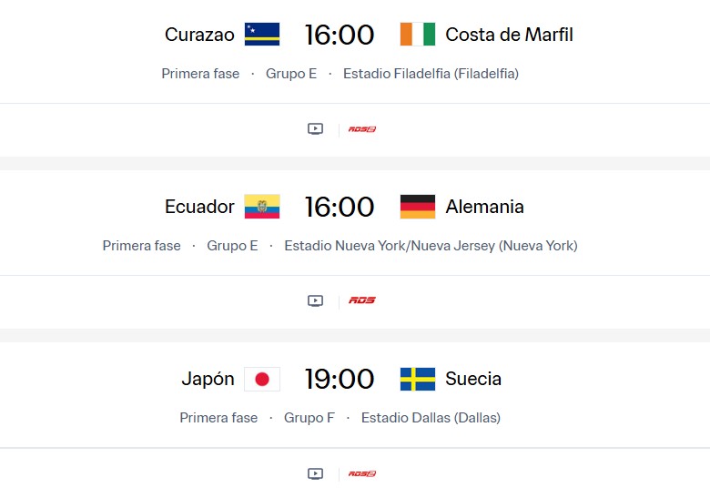710x498 pixels.
Task: Open RDS channel logo under Japón match
Action: [362, 473]
